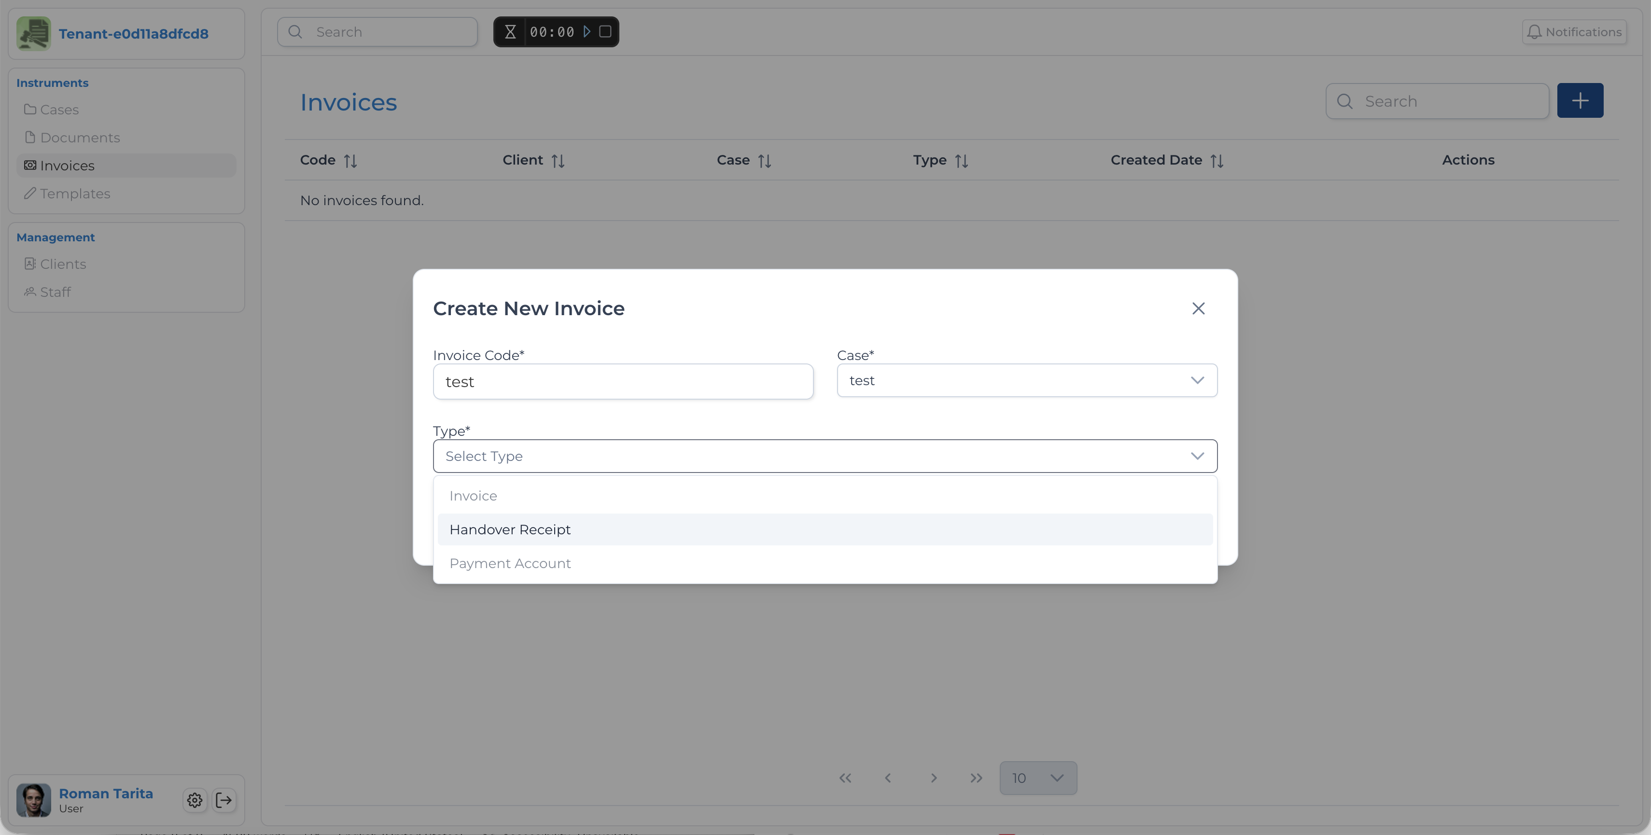The width and height of the screenshot is (1651, 835).
Task: Open rows per page dropdown showing 10
Action: pos(1037,778)
